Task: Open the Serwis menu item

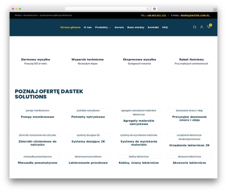Action: click(119, 27)
